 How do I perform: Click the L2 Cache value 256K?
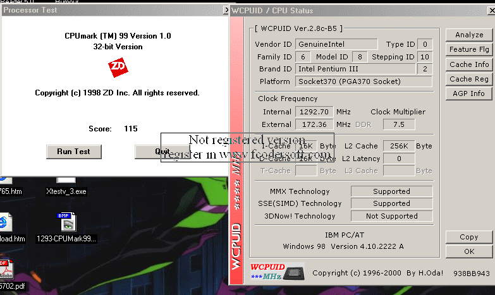tap(399, 146)
